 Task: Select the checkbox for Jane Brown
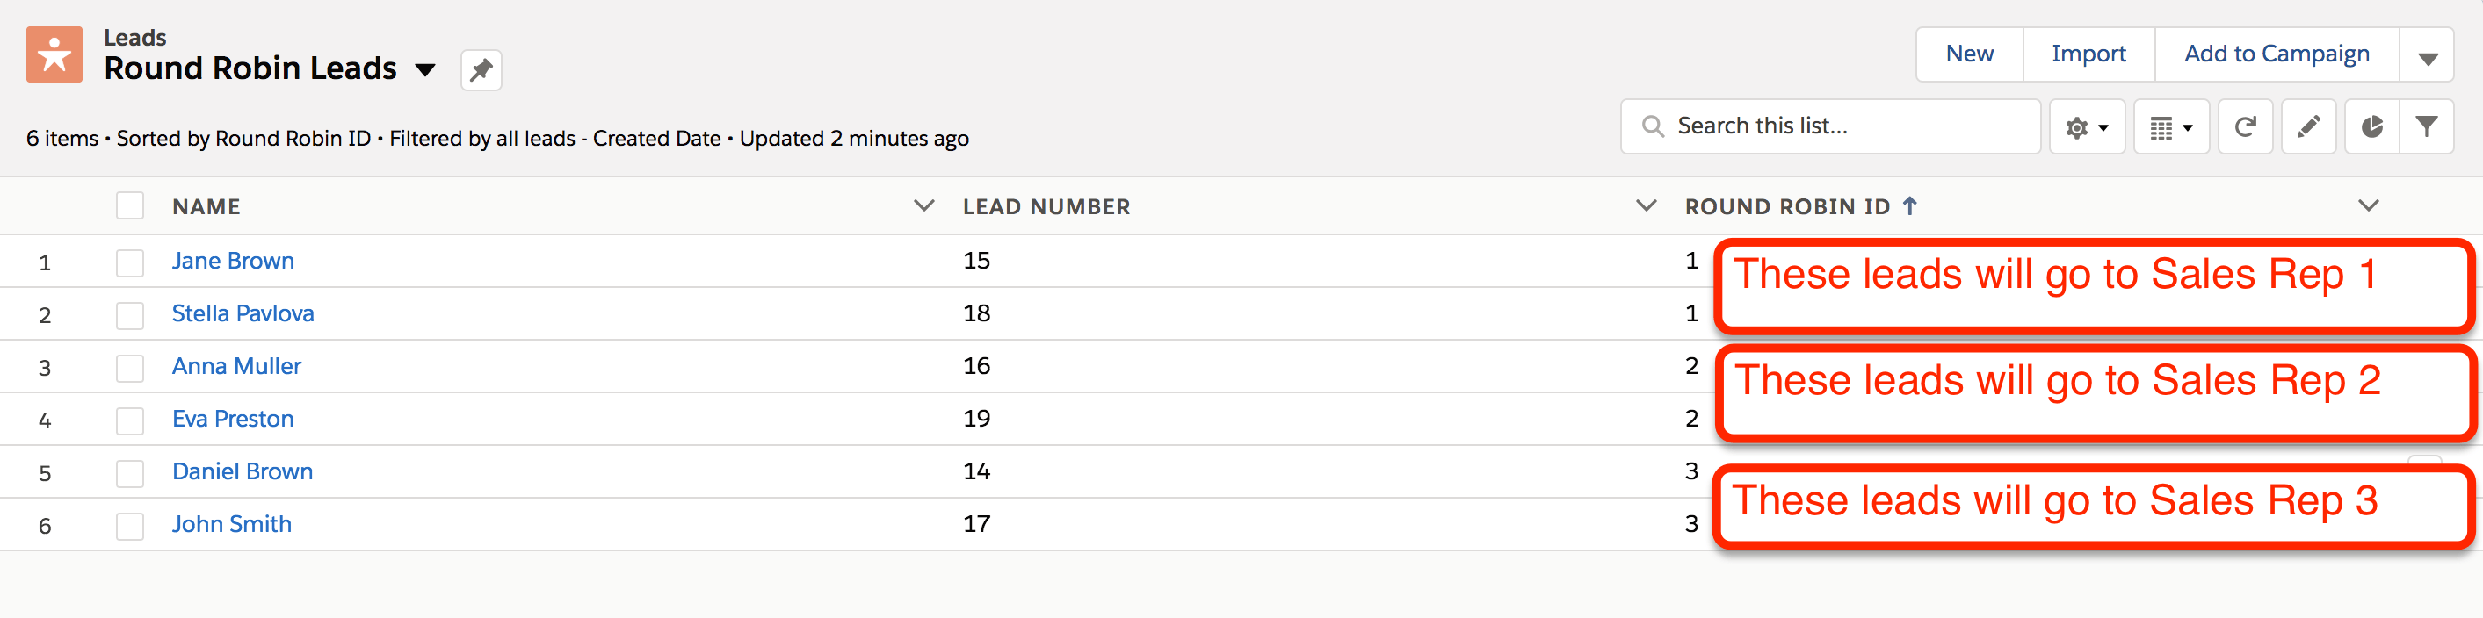coord(129,262)
